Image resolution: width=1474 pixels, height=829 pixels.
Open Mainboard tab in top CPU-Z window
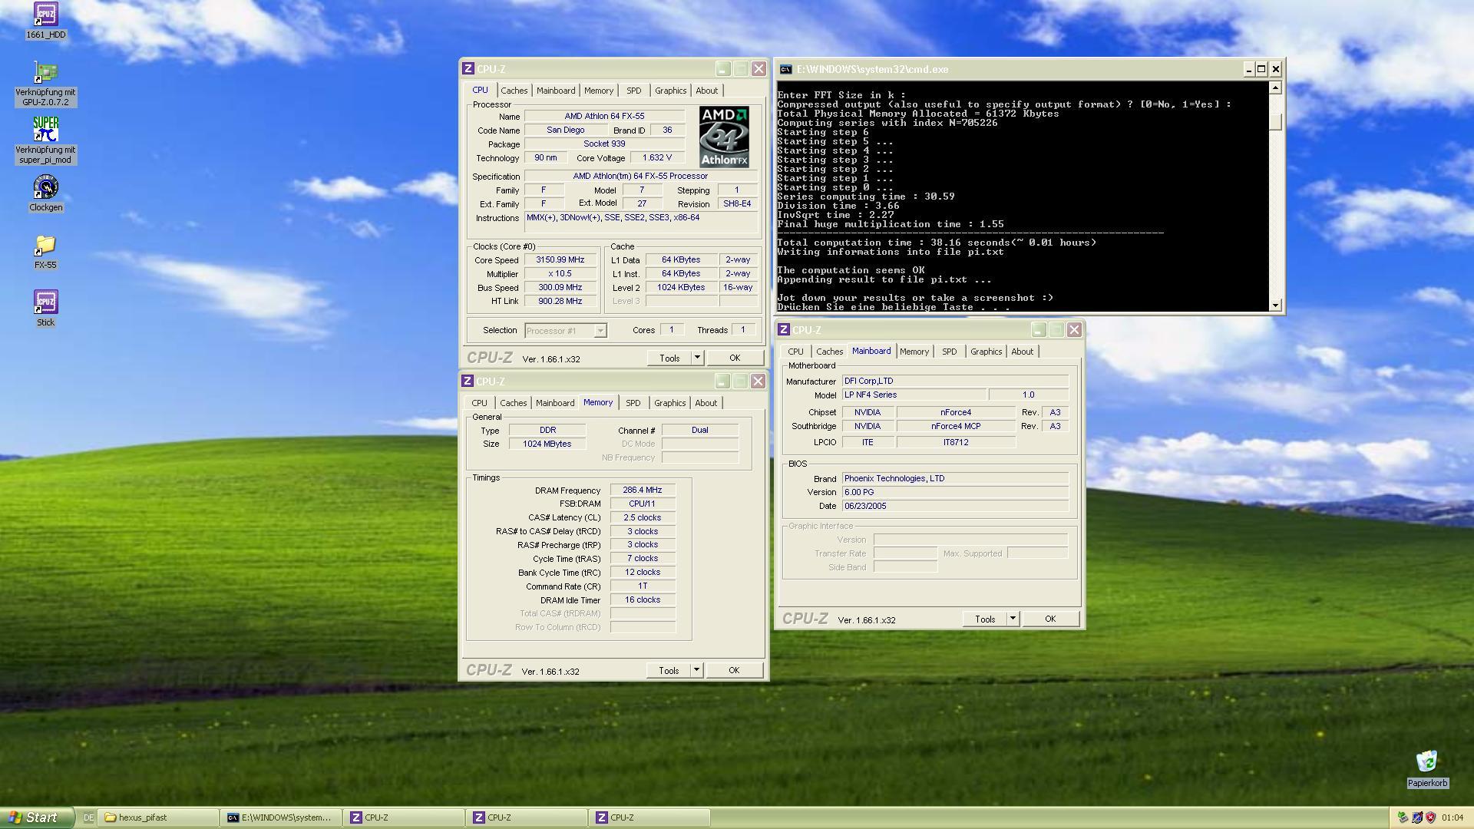point(556,91)
